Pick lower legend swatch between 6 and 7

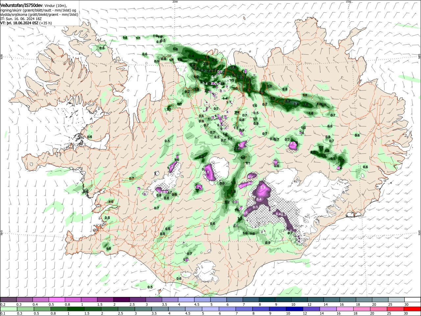(227, 309)
